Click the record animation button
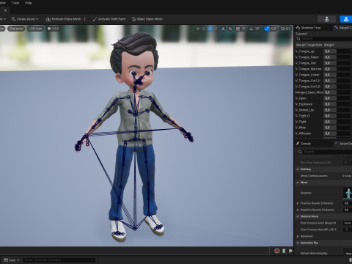Image resolution: width=352 pixels, height=264 pixels. coord(277,251)
